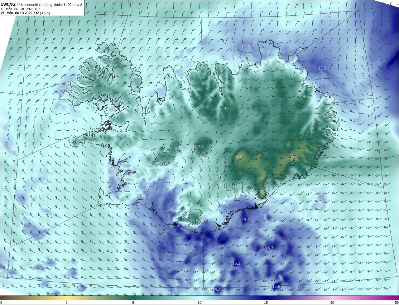Viewport: 399px width, 305px height.
Task: Click the 5.8 value on the Westfjords
Action: click(95, 77)
